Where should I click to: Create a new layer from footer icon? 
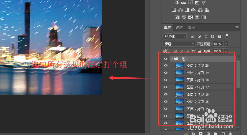pos(223,134)
